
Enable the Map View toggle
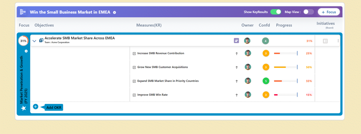308,12
